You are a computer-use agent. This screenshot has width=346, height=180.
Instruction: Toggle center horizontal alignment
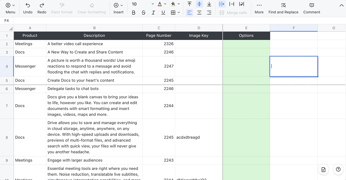(x=199, y=13)
